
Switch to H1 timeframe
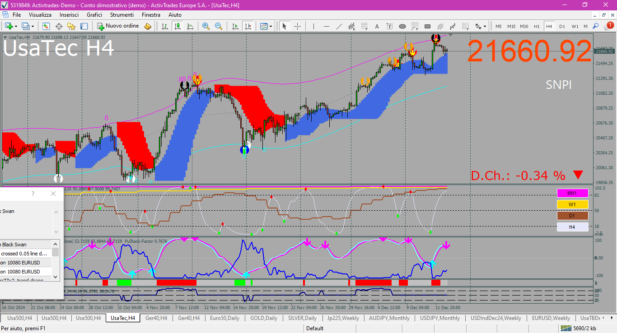537,26
